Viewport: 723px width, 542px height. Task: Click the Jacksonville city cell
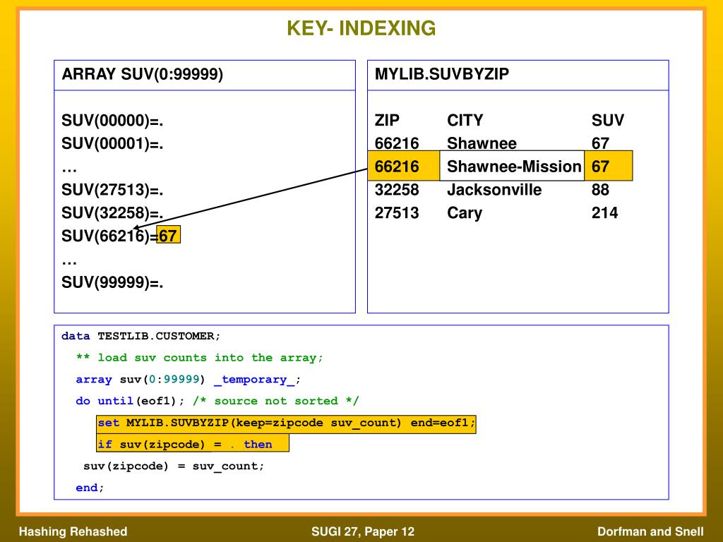[x=494, y=190]
